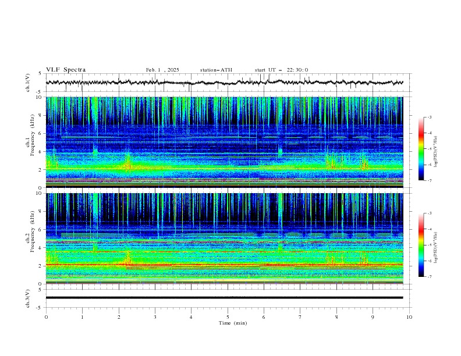The height and width of the screenshot is (356, 461).
Task: Click the ch.1 spectrogram panel
Action: [x=224, y=142]
